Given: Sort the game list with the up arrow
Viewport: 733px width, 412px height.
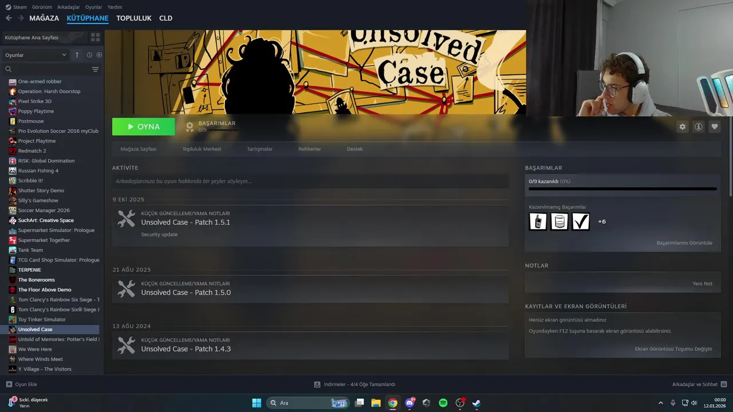Looking at the screenshot, I should (x=77, y=55).
